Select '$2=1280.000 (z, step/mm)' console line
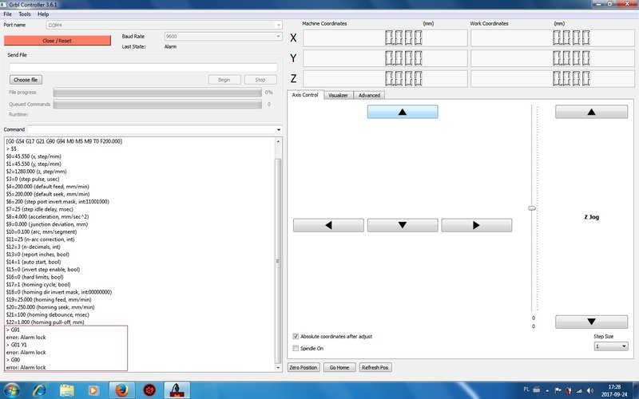 pyautogui.click(x=36, y=172)
